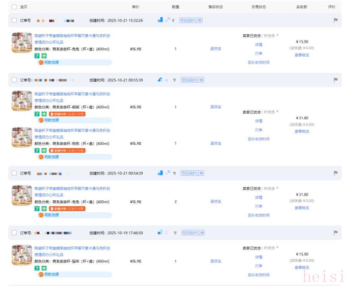Expand 补发货 arrow on the 17:46:50 order
Viewport: 350px width, 286px height.
point(277,248)
